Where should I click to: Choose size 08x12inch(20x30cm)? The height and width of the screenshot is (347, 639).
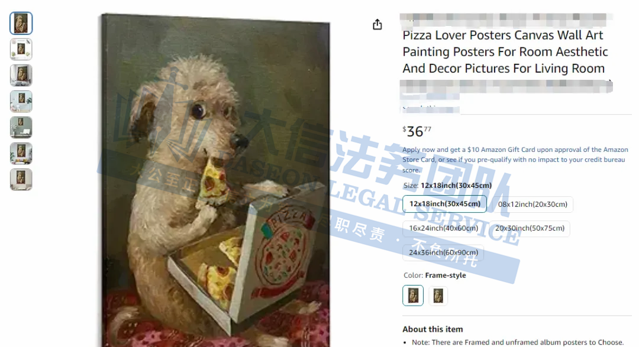click(x=532, y=204)
